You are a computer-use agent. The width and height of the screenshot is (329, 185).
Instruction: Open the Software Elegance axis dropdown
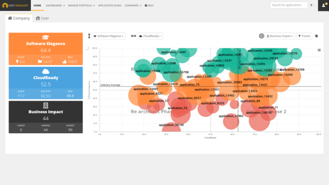click(x=108, y=36)
